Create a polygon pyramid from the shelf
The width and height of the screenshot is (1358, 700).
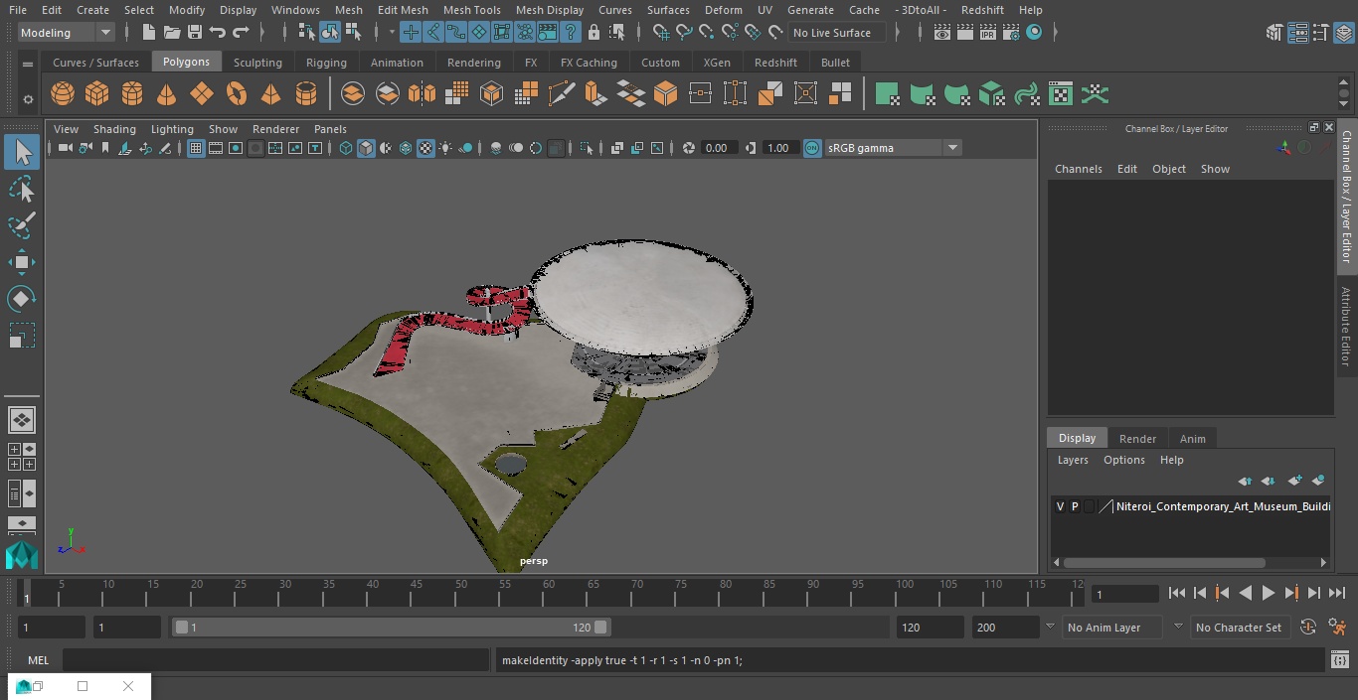click(x=270, y=94)
